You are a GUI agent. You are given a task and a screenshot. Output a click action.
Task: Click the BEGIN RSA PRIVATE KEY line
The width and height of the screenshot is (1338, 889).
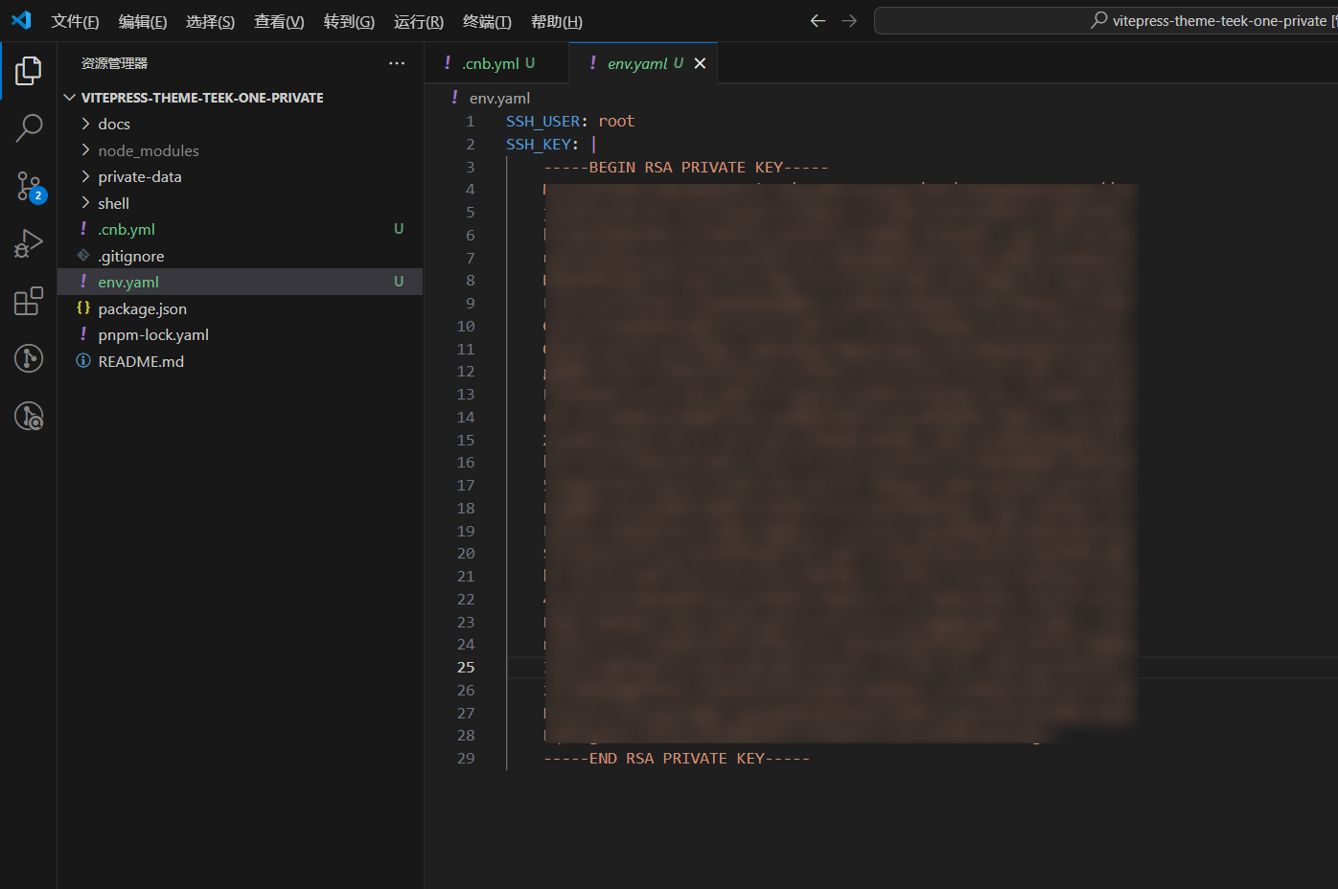685,167
